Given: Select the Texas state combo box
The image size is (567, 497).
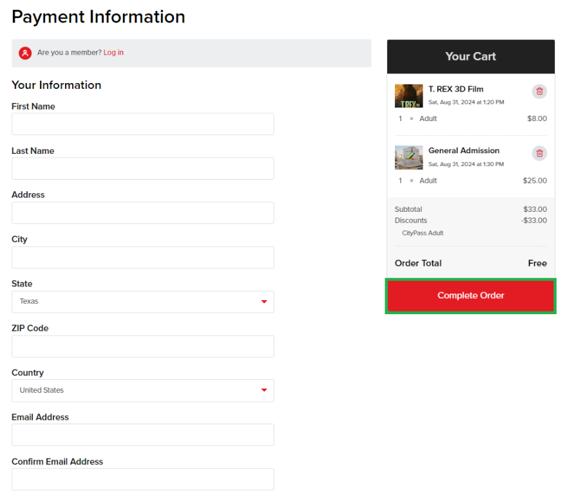Looking at the screenshot, I should (143, 301).
